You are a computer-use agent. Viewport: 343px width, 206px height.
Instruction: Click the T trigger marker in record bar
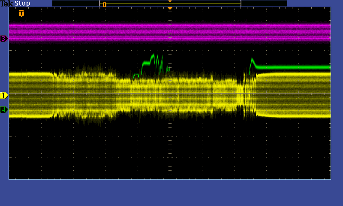click(x=104, y=4)
